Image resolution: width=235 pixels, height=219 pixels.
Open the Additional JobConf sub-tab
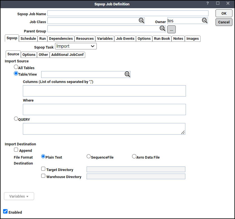[67, 54]
